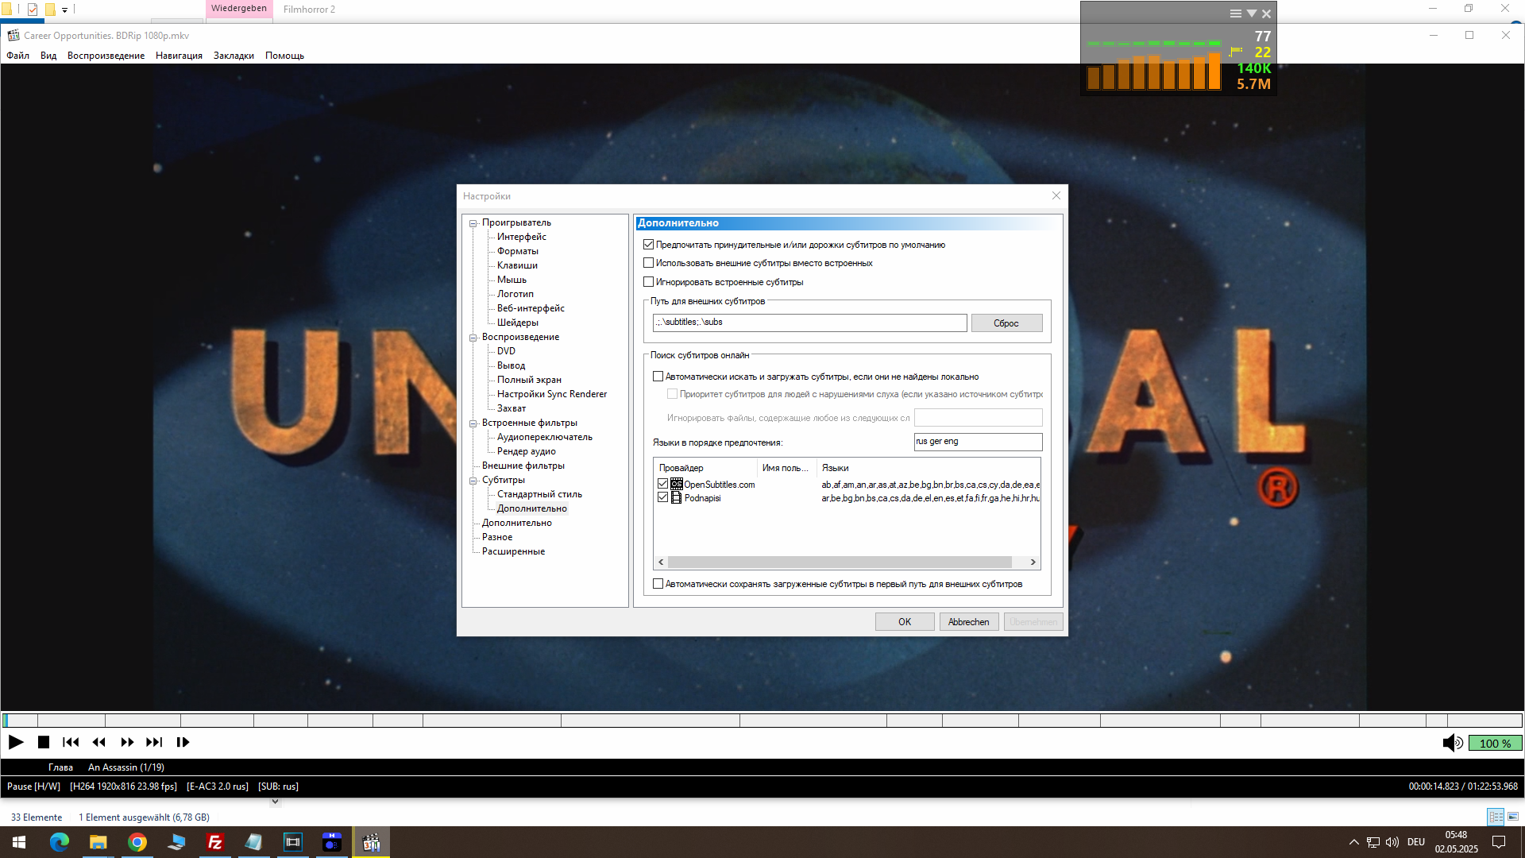The width and height of the screenshot is (1525, 858).
Task: Decrease playback speed with rewind icon
Action: 98,742
